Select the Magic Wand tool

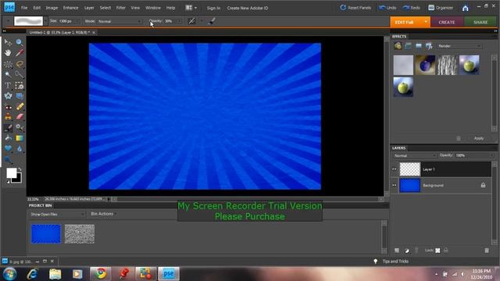pyautogui.click(x=8, y=75)
